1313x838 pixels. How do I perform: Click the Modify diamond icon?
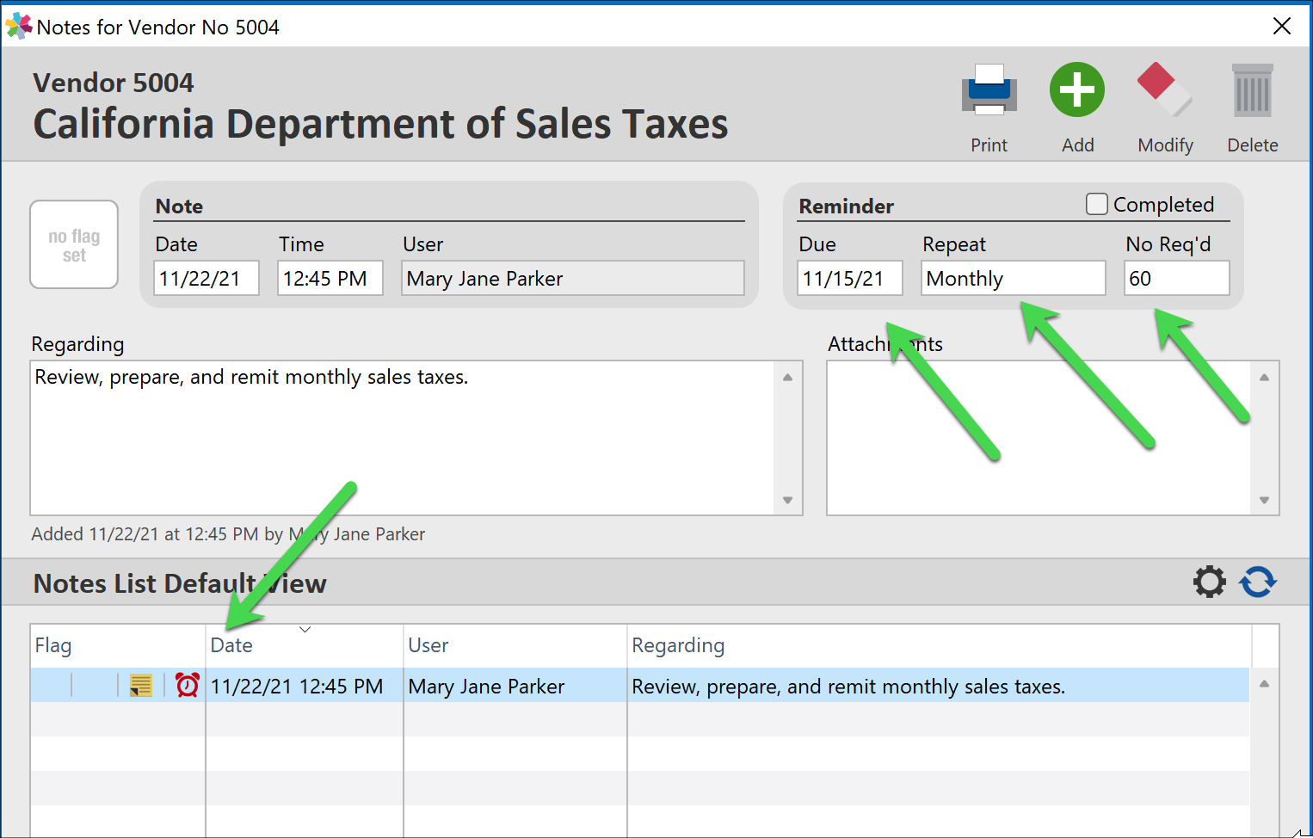coord(1164,89)
